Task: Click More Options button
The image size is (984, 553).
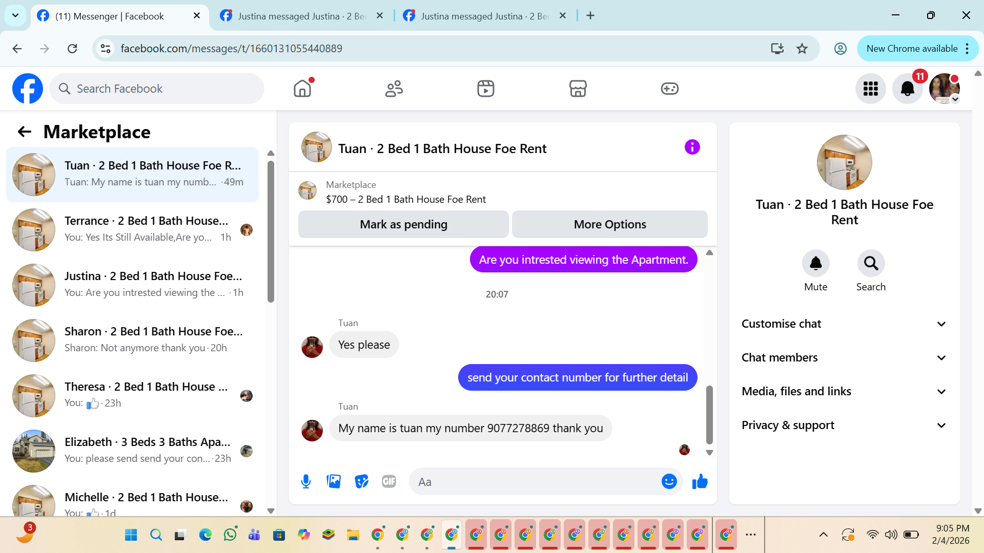Action: (609, 224)
